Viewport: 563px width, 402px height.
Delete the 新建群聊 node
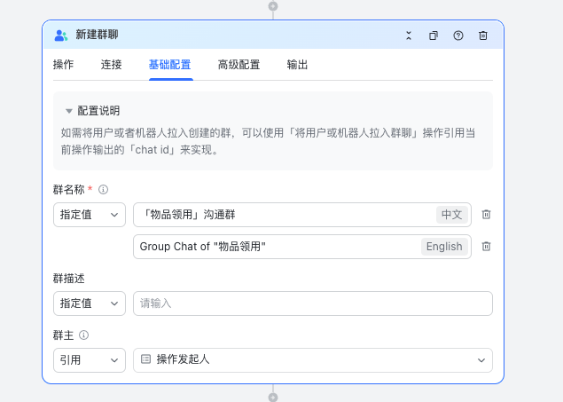tap(483, 35)
